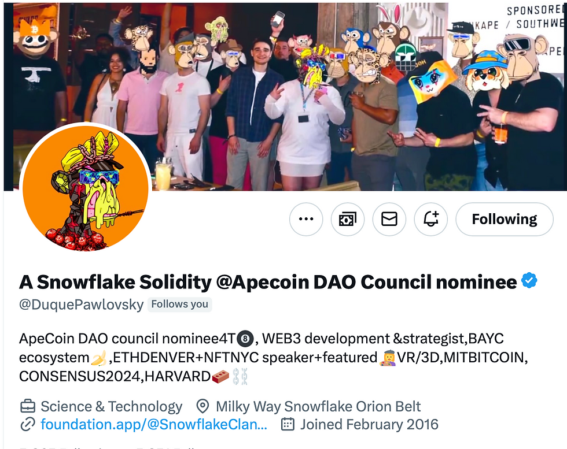Click the Joined February 2016 text
This screenshot has width=567, height=449.
[369, 424]
